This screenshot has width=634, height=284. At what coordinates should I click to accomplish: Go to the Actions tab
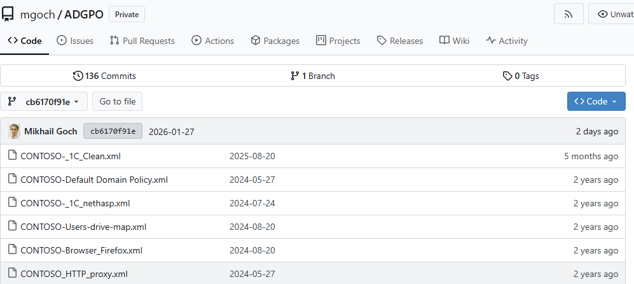[x=212, y=41]
